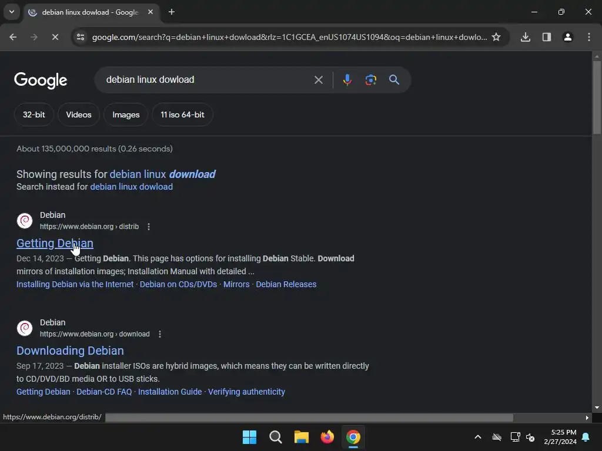
Task: Open Debian on CDs/DVDs sitelink
Action: [178, 284]
